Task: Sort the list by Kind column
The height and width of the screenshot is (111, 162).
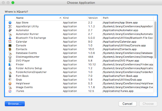Action: (x=75, y=18)
